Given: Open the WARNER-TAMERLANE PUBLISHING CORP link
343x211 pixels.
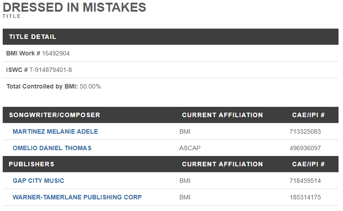Looking at the screenshot, I should coord(77,197).
